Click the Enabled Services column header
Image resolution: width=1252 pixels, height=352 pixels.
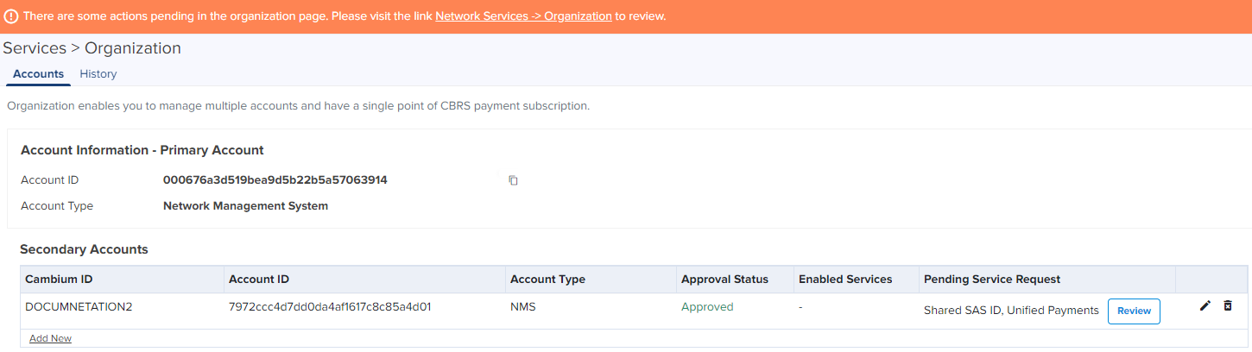point(845,280)
